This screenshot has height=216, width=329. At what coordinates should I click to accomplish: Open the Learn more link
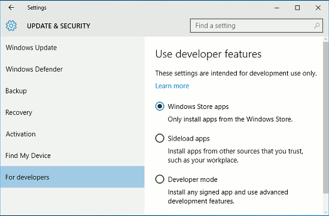pyautogui.click(x=172, y=86)
